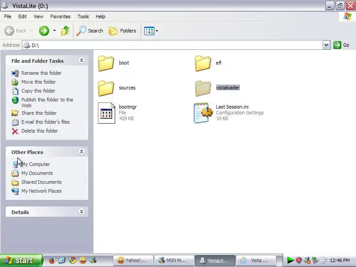This screenshot has width=356, height=267.
Task: Expand the Details panel
Action: pyautogui.click(x=81, y=212)
